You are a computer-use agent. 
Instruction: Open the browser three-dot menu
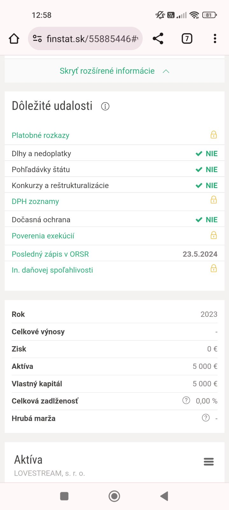point(215,39)
